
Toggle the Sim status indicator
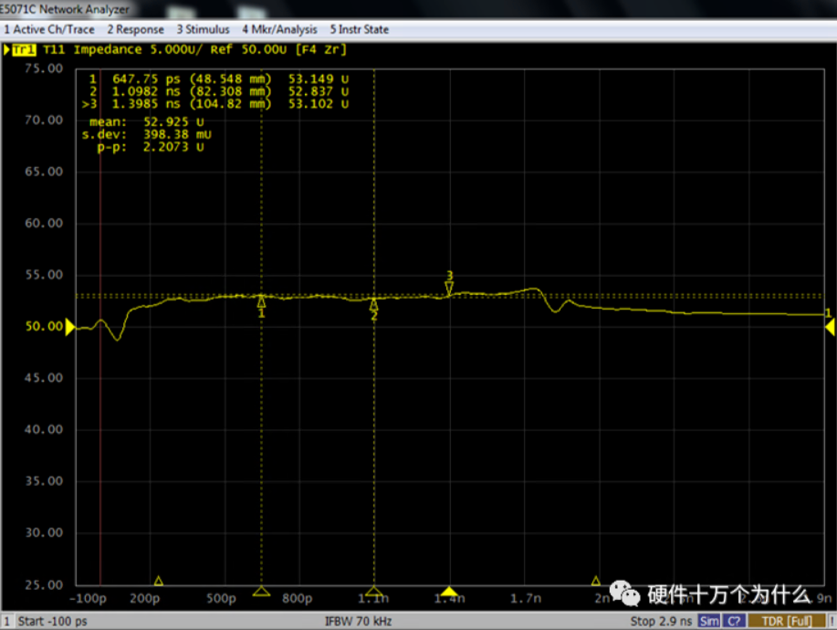click(x=709, y=621)
